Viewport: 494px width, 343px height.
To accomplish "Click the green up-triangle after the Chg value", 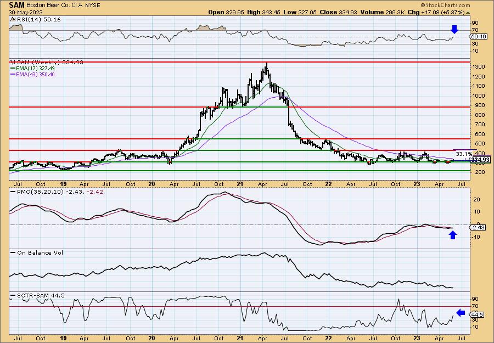I will [468, 13].
